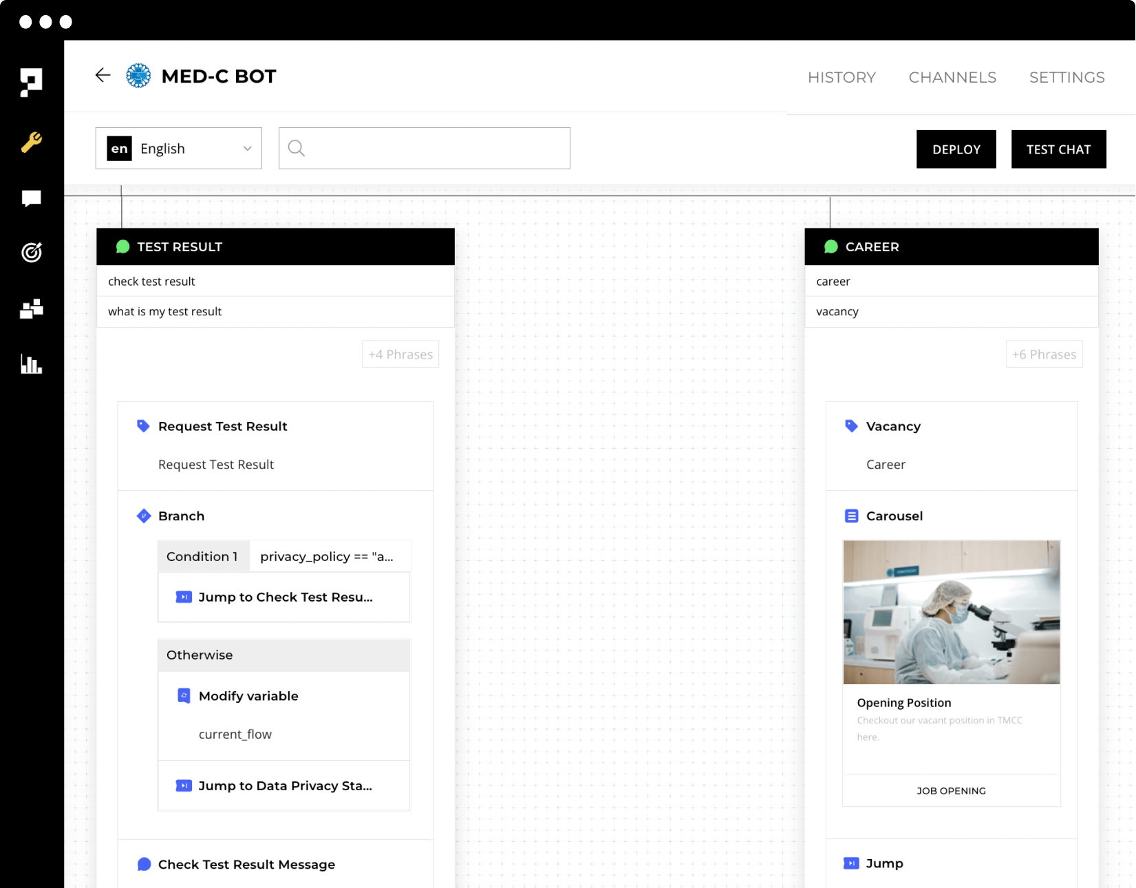Select the Otherwise branch section
Screen dimensions: 1136x888
(x=200, y=655)
